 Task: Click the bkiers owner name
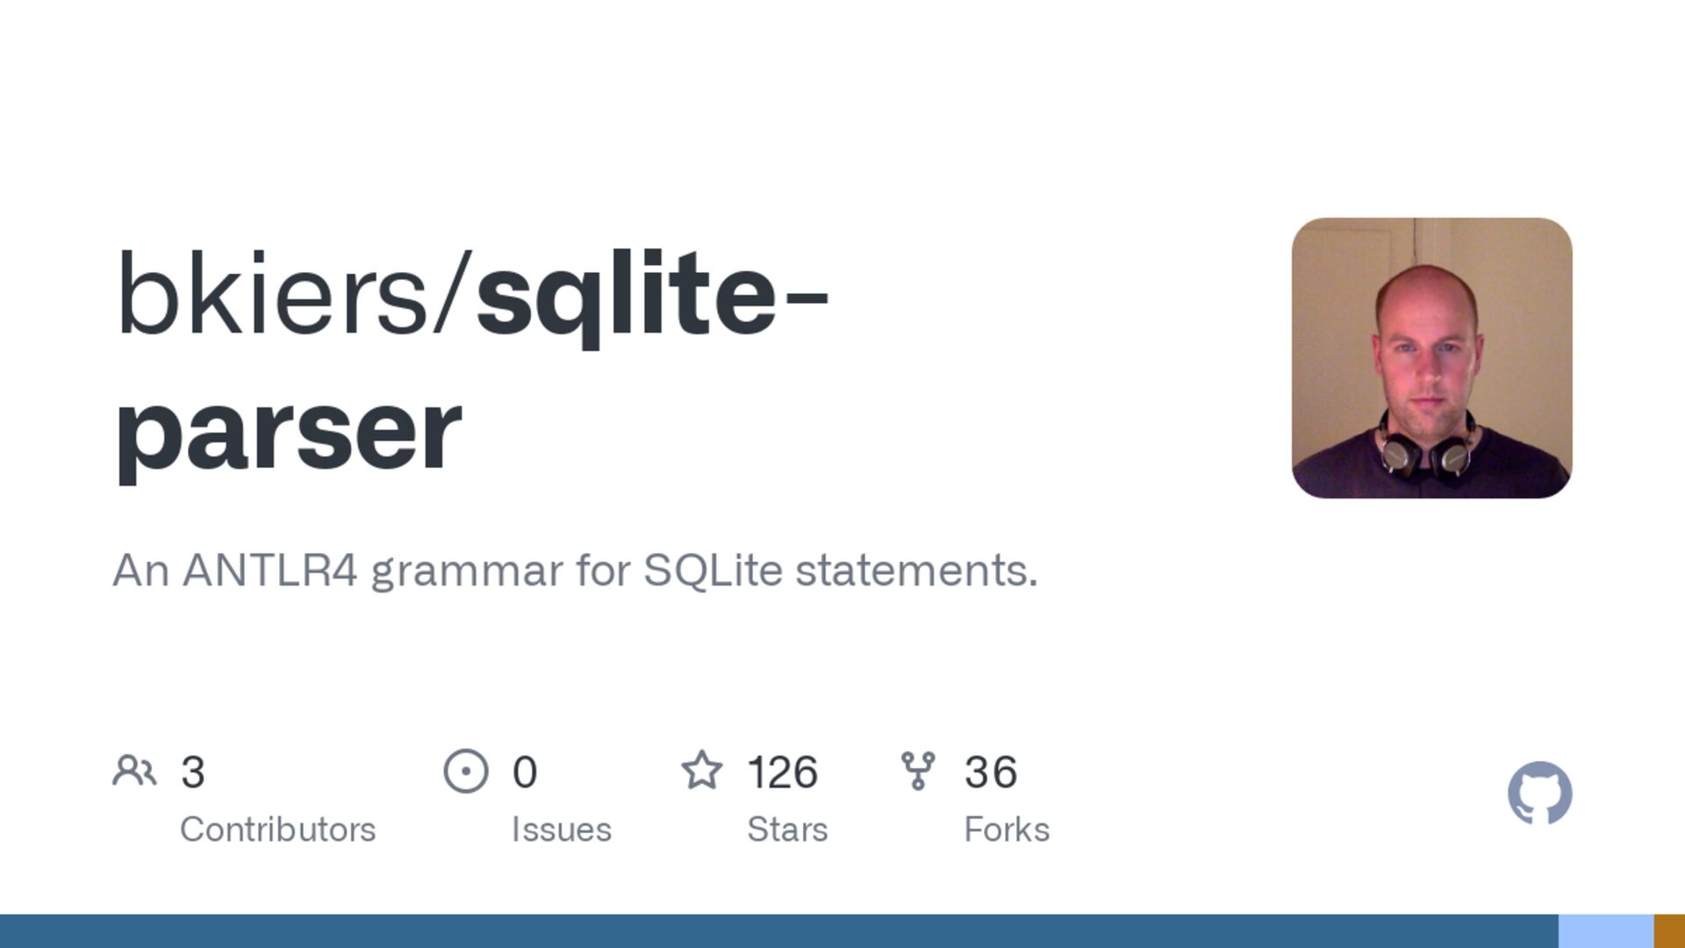point(272,294)
